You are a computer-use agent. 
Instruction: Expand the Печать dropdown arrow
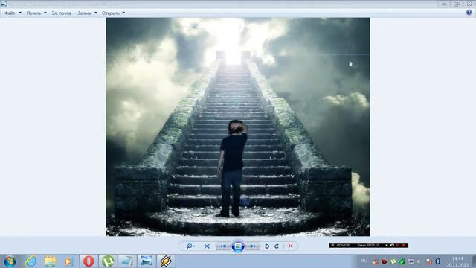(45, 13)
